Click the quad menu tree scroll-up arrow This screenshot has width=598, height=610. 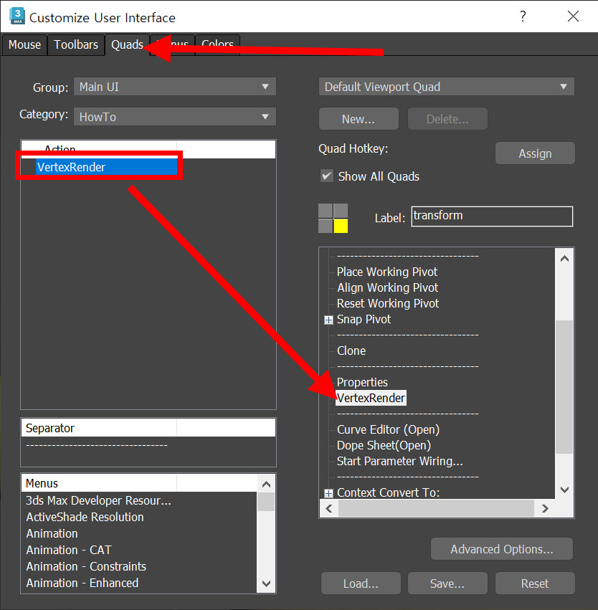coord(564,258)
